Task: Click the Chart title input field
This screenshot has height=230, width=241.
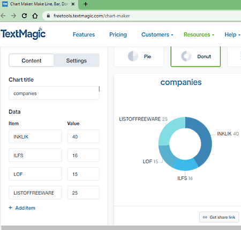Action: click(x=54, y=93)
